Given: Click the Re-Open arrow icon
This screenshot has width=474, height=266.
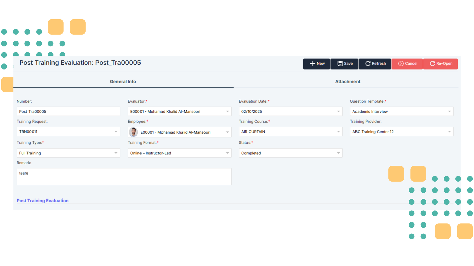Looking at the screenshot, I should pyautogui.click(x=432, y=64).
